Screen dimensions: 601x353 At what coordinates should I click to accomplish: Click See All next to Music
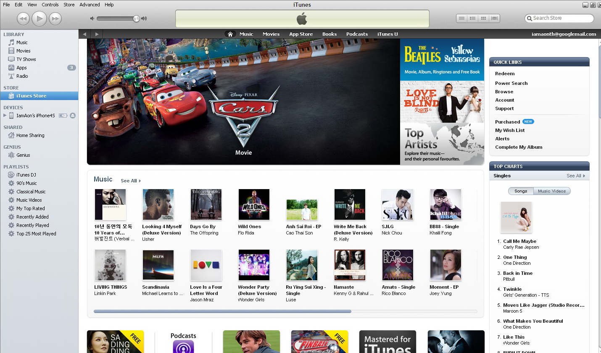pyautogui.click(x=131, y=181)
